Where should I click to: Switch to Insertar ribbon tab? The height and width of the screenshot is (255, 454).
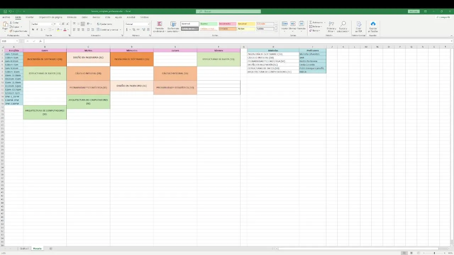tap(30, 17)
